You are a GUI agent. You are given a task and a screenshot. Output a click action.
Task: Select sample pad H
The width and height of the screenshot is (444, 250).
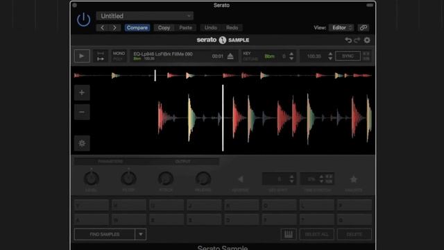[x=128, y=206]
